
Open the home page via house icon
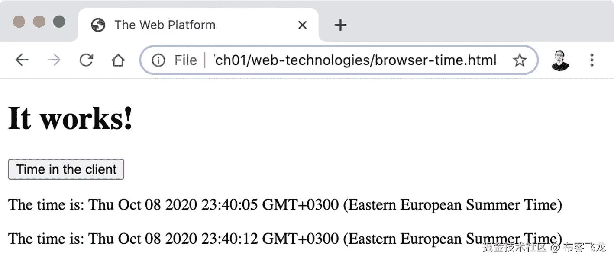tap(118, 60)
